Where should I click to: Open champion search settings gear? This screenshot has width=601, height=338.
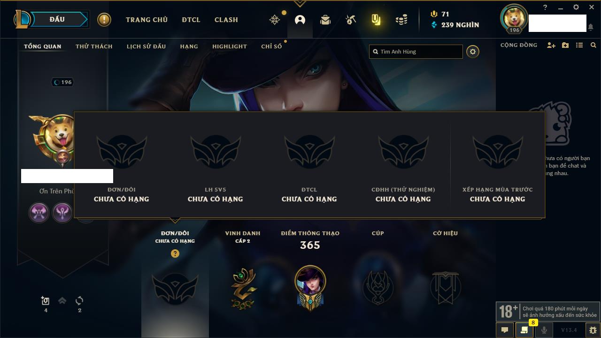coord(473,52)
